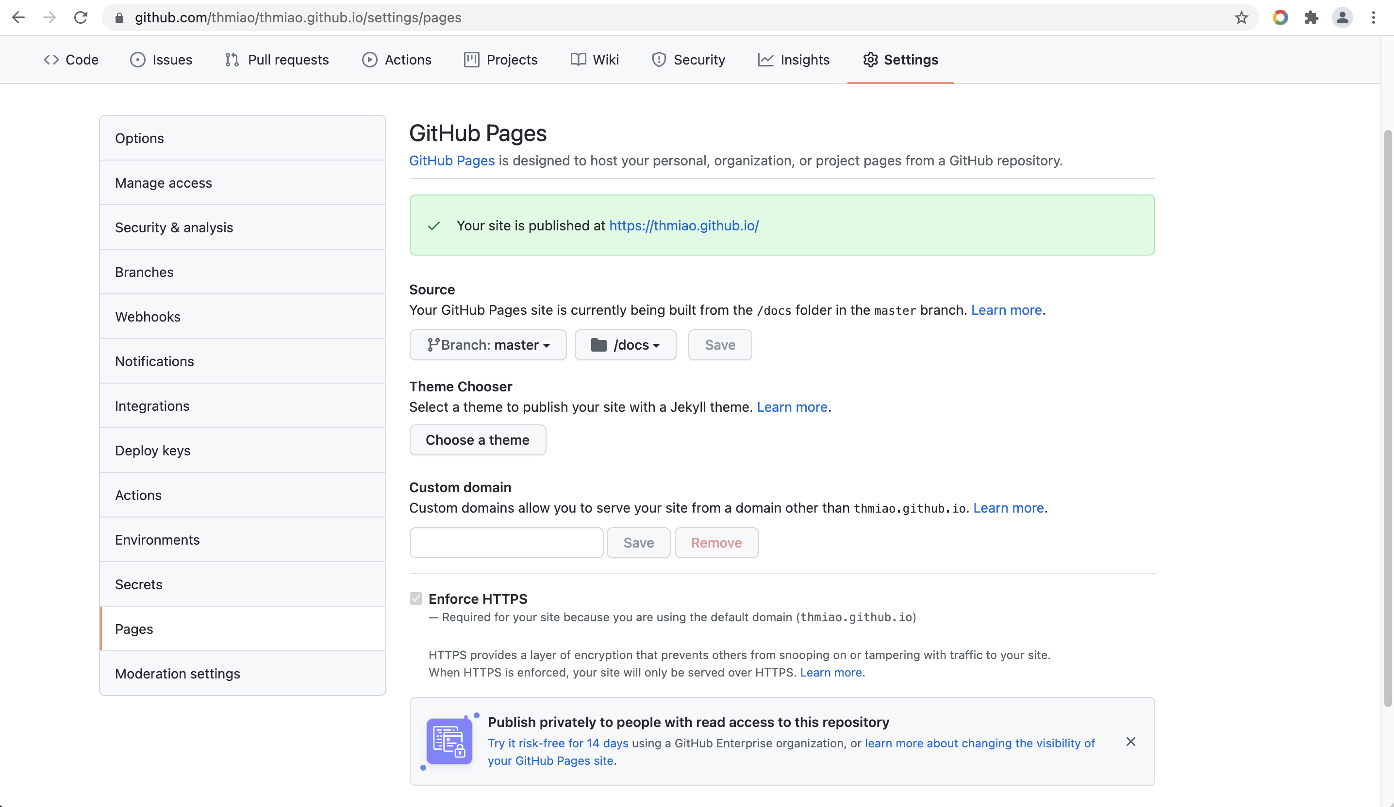Viewport: 1394px width, 807px height.
Task: Click the Projects tab board icon
Action: (x=471, y=60)
